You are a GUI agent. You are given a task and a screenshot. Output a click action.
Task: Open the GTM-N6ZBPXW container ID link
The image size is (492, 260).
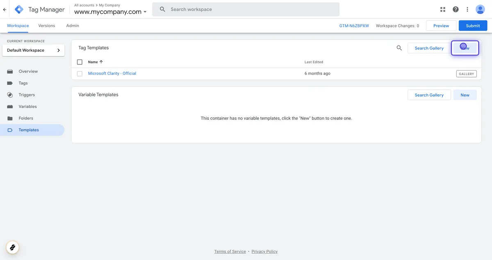pyautogui.click(x=354, y=26)
